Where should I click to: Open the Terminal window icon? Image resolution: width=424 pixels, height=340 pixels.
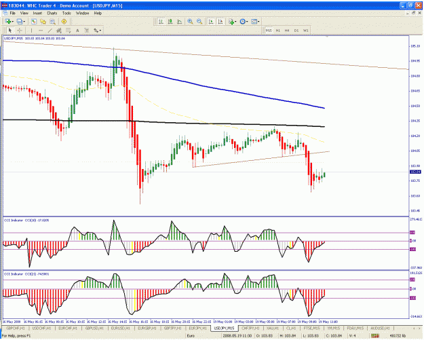pyautogui.click(x=52, y=21)
